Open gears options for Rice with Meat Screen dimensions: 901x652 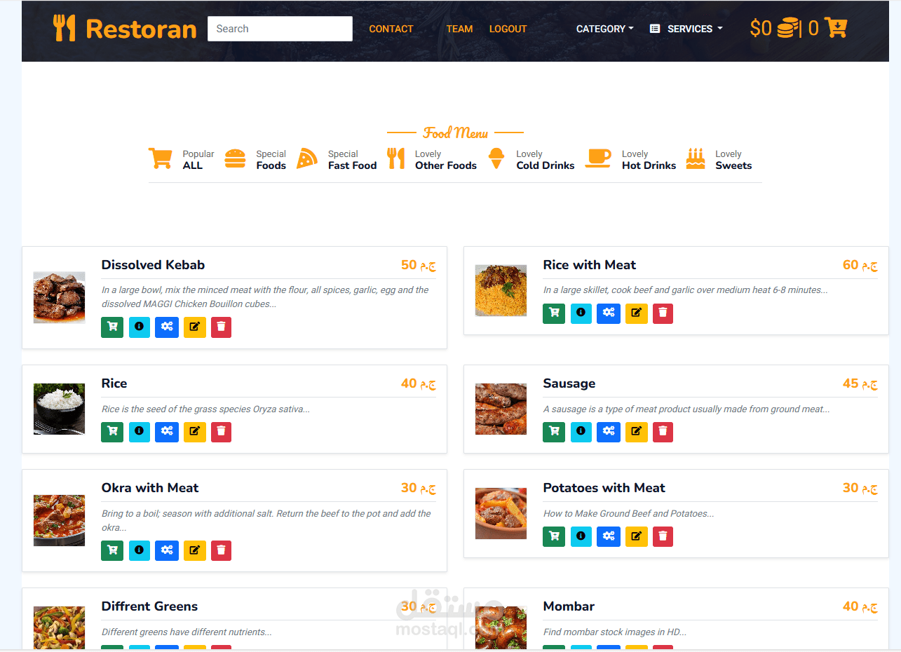click(609, 313)
